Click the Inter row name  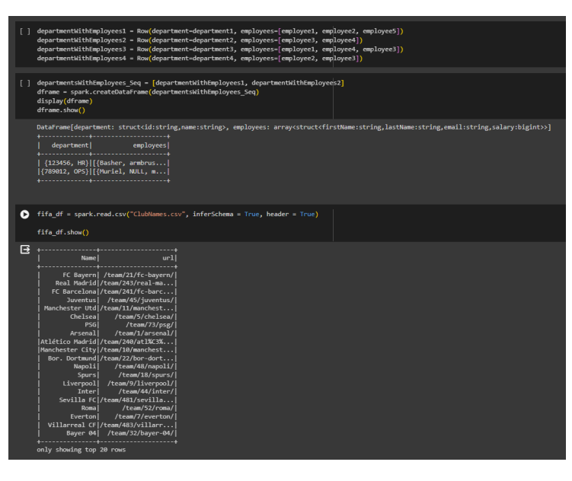coord(87,391)
